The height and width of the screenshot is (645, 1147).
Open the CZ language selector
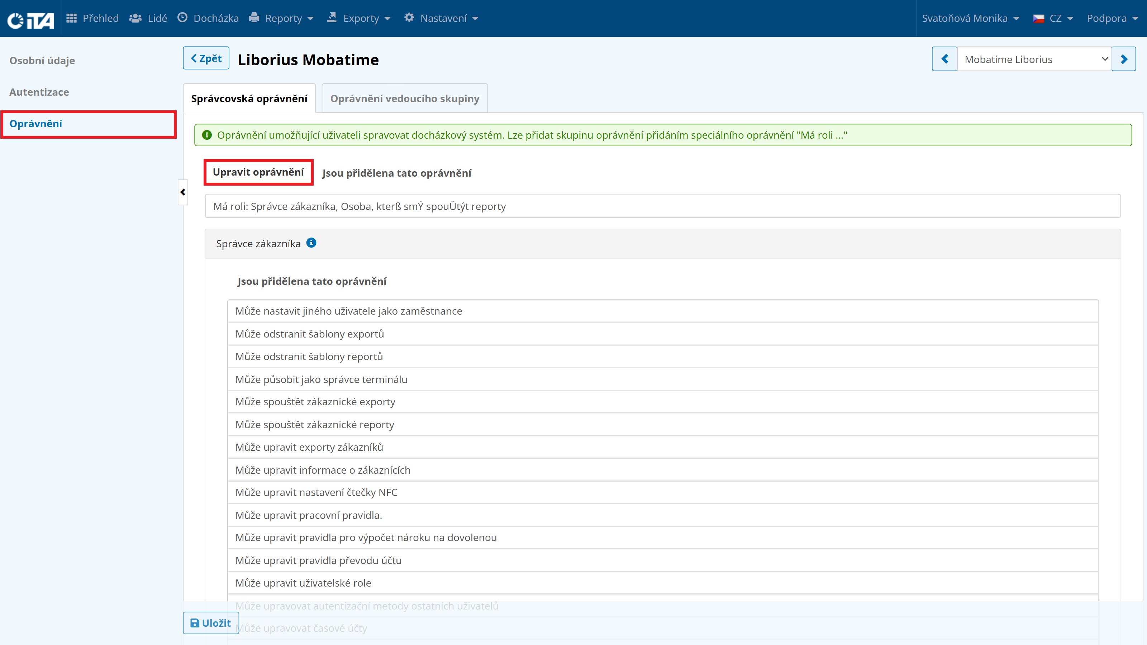click(1053, 18)
